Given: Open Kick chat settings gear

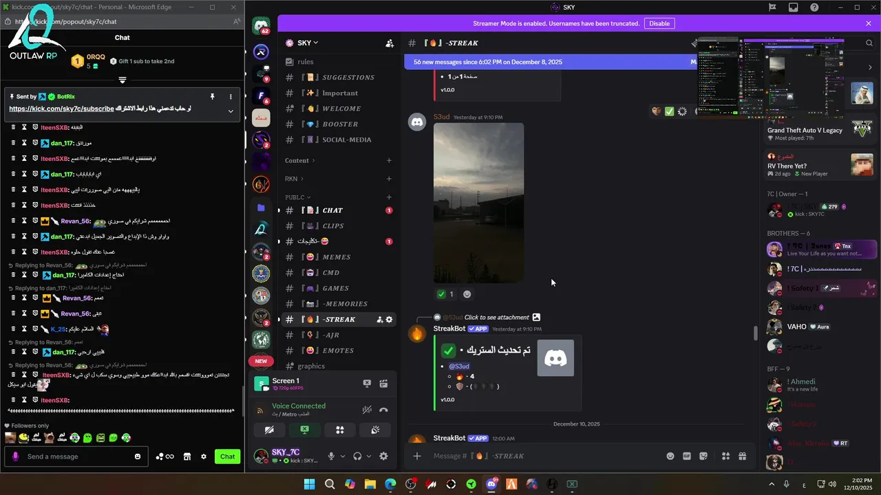Looking at the screenshot, I should pos(203,456).
